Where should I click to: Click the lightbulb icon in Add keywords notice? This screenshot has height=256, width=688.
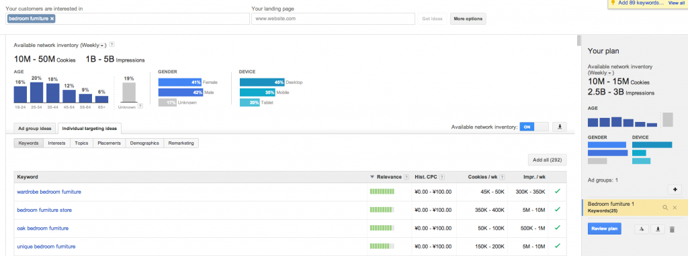coord(613,3)
